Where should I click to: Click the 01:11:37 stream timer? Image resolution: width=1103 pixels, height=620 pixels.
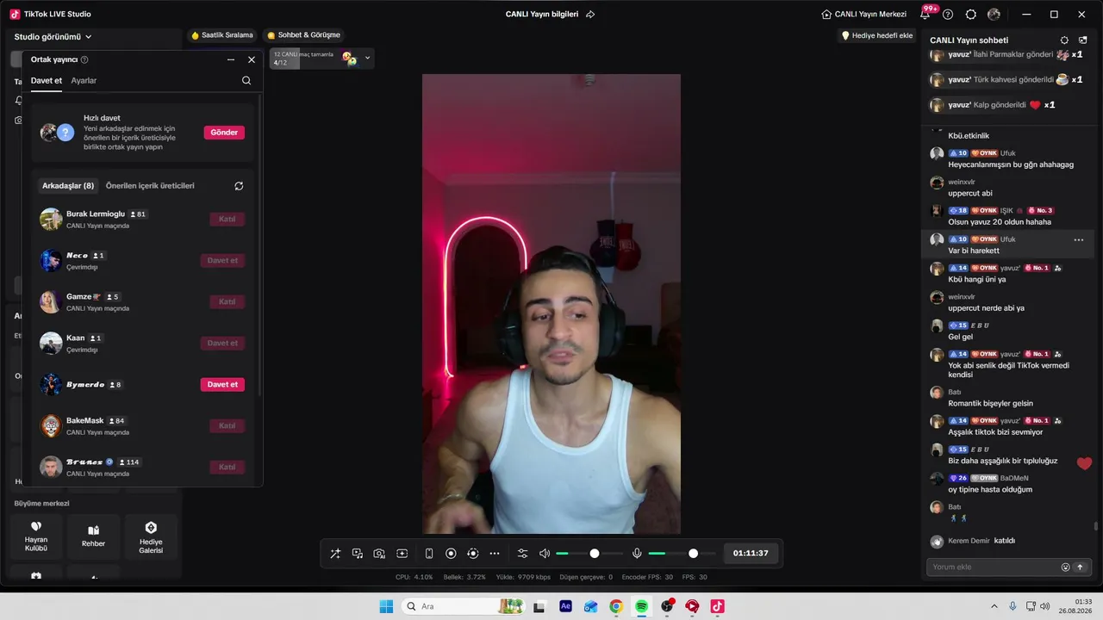click(751, 554)
